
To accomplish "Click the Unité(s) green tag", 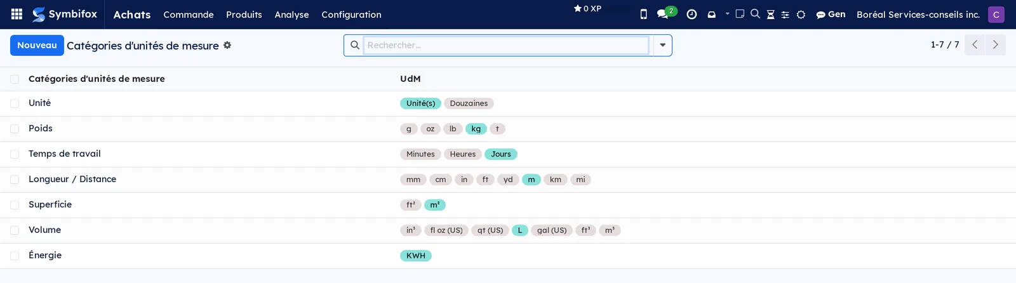I will 420,103.
